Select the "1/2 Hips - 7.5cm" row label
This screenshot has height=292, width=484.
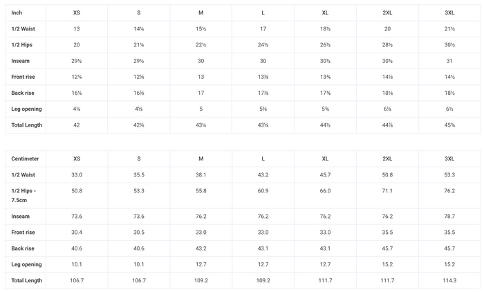point(25,196)
